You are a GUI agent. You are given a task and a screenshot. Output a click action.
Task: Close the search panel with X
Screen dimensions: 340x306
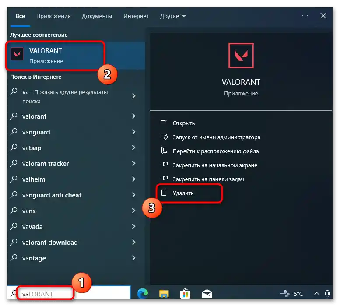(x=323, y=16)
